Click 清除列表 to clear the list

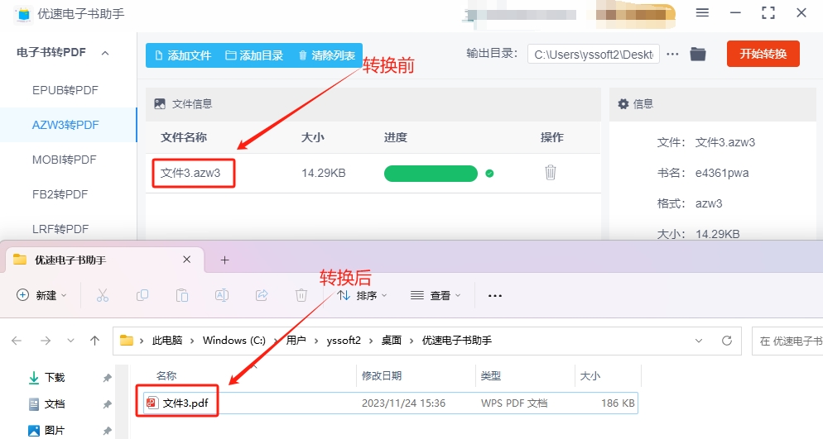coord(327,55)
